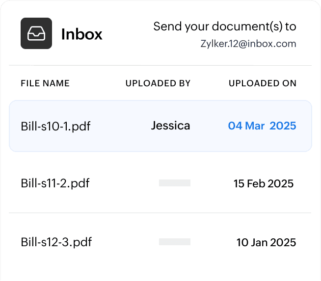Image resolution: width=321 pixels, height=281 pixels.
Task: Click the date 04 Mar 2025
Action: tap(262, 126)
